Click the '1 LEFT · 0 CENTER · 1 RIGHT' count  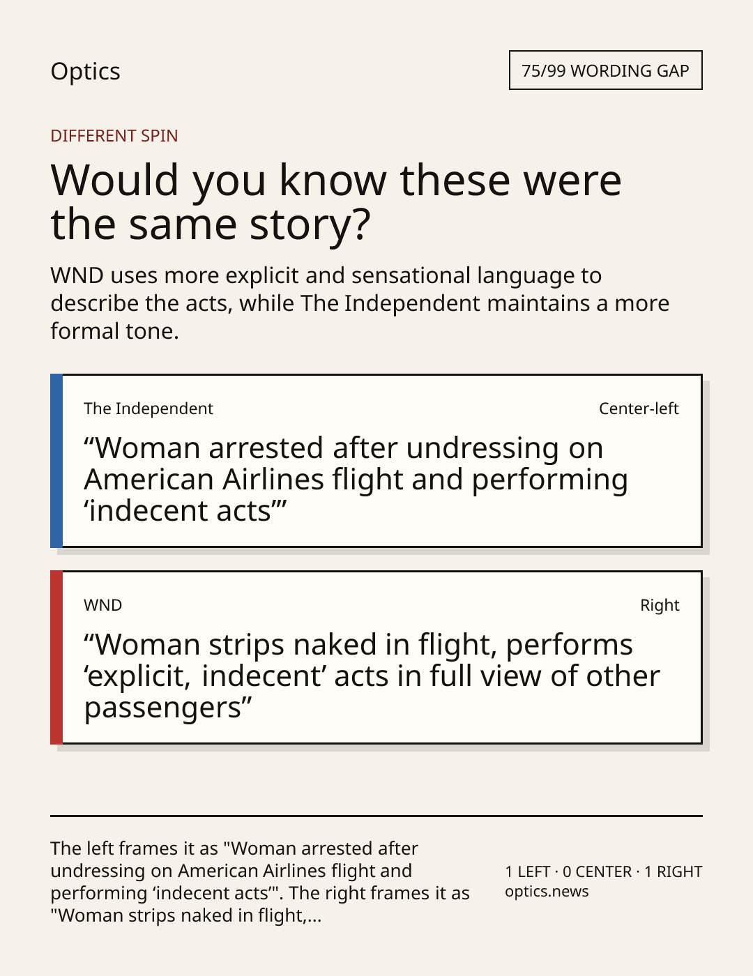(x=604, y=872)
